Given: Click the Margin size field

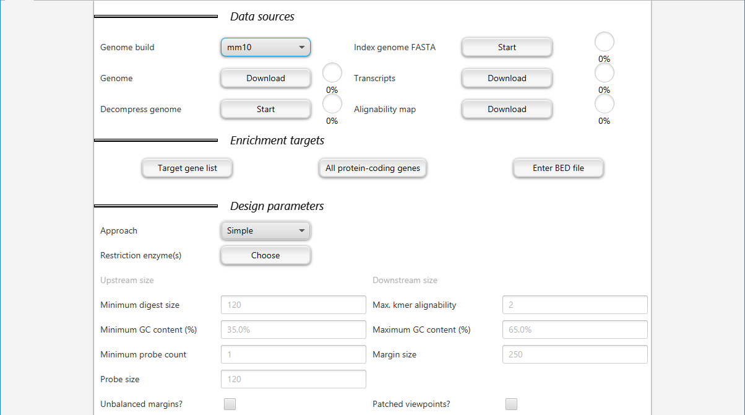Looking at the screenshot, I should click(x=574, y=354).
